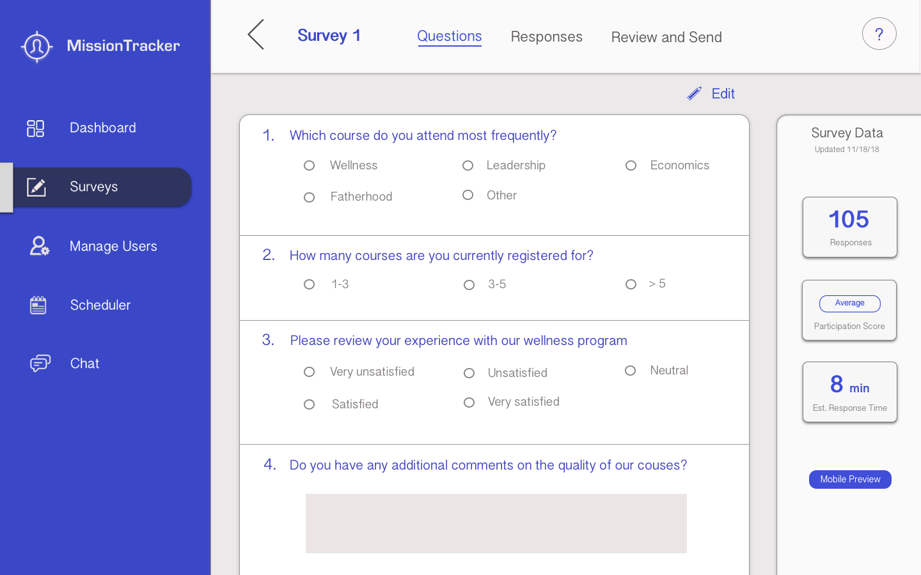Click the additional comments text box
This screenshot has width=921, height=575.
coord(496,523)
